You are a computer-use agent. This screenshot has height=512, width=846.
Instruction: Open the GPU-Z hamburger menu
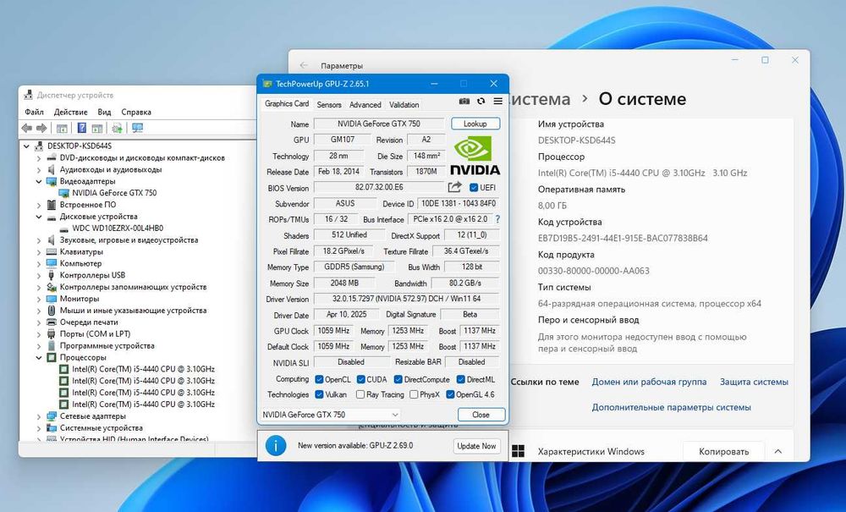498,101
